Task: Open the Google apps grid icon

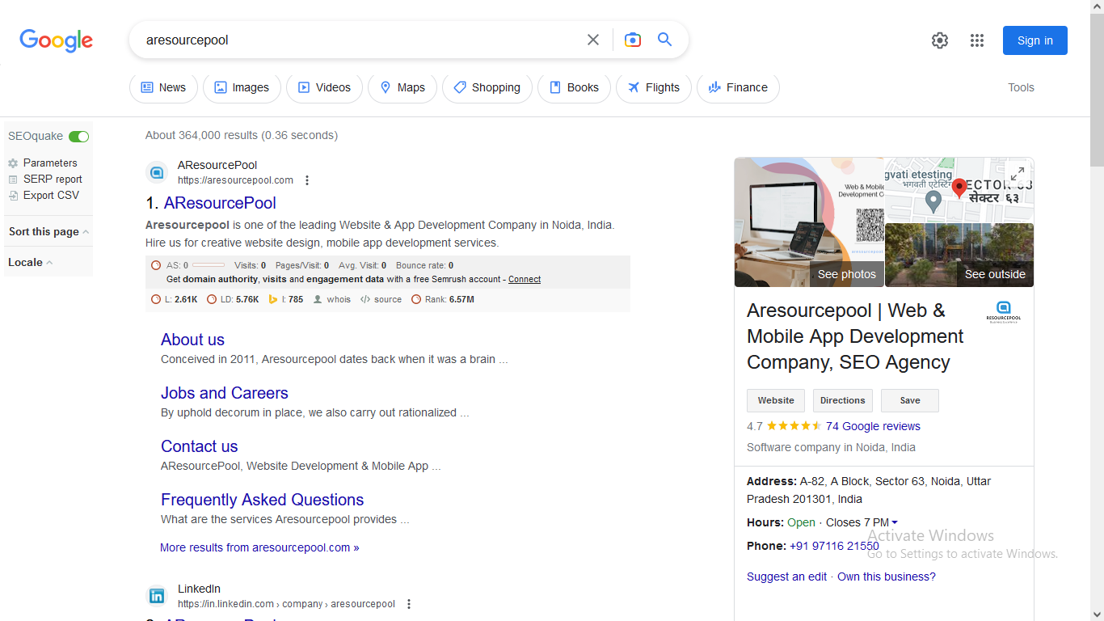Action: 977,40
